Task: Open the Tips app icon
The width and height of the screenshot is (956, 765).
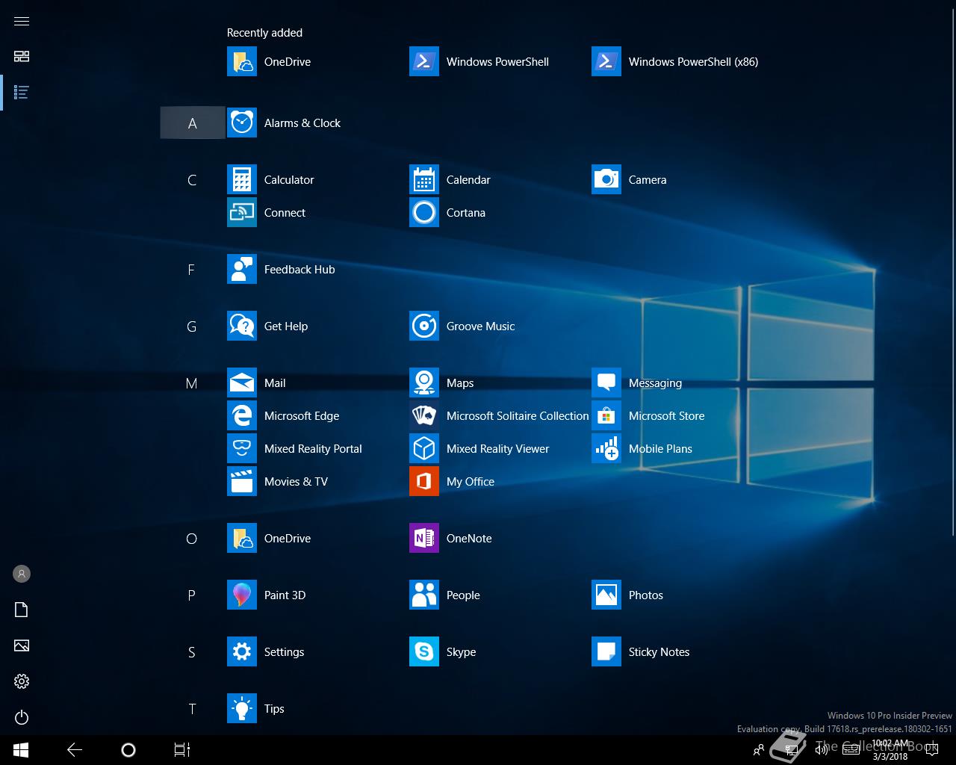Action: tap(242, 708)
